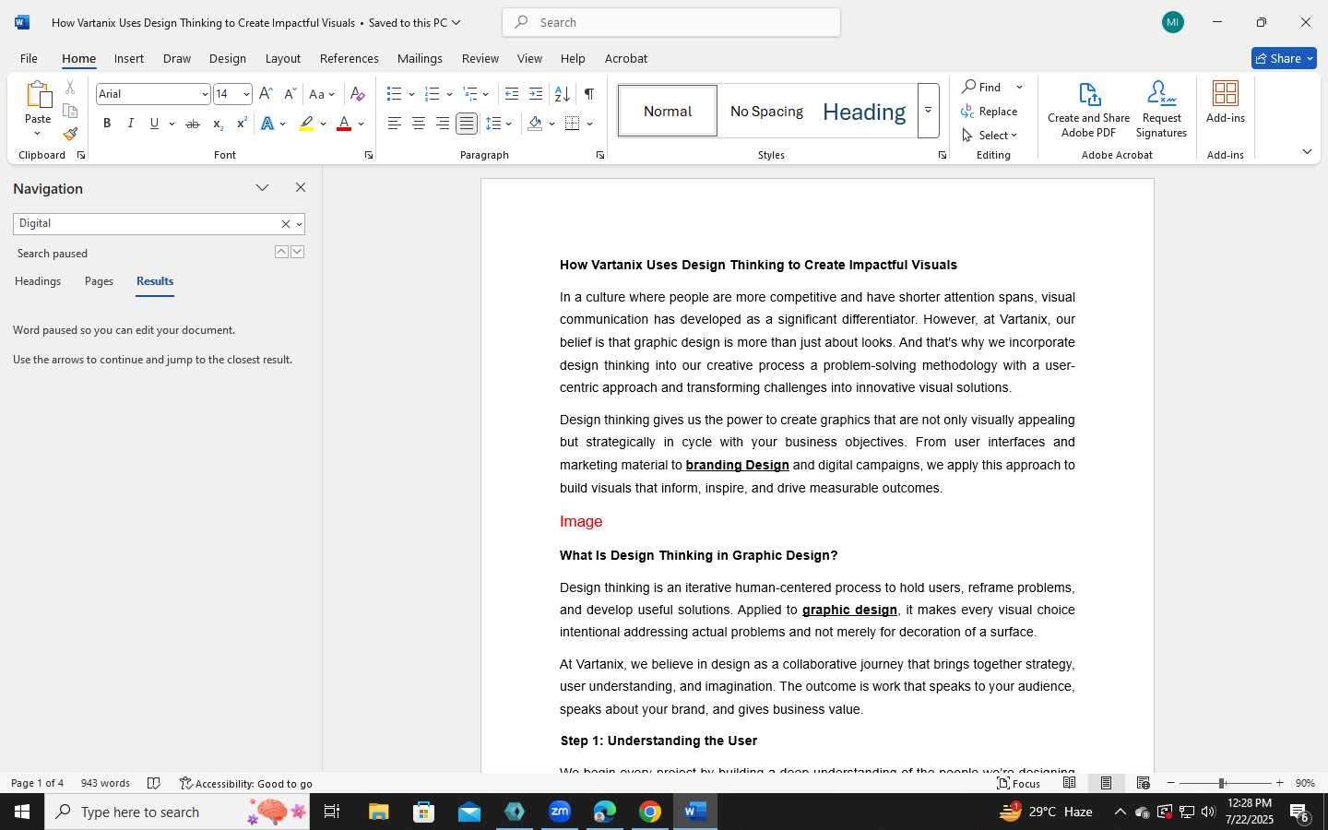Toggle Bold formatting
The width and height of the screenshot is (1328, 830).
pyautogui.click(x=107, y=124)
